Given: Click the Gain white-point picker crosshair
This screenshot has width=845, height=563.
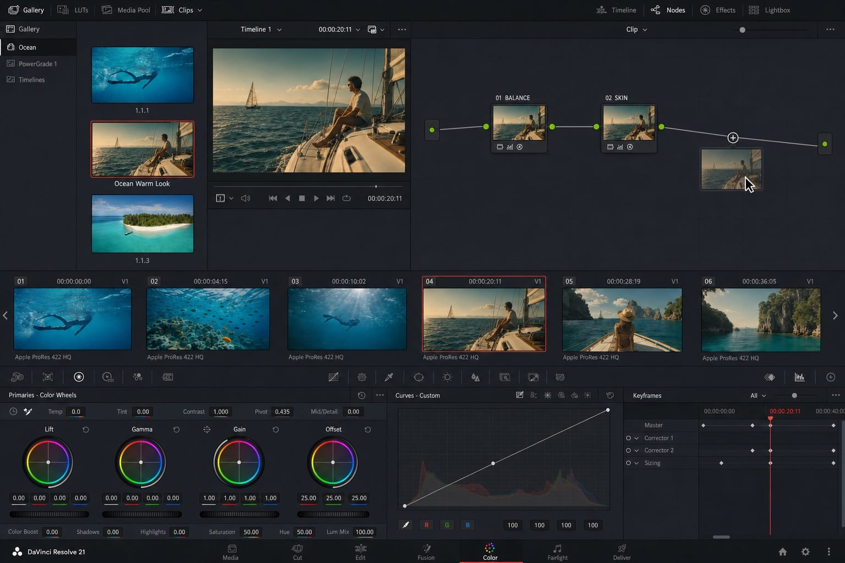Looking at the screenshot, I should (207, 429).
